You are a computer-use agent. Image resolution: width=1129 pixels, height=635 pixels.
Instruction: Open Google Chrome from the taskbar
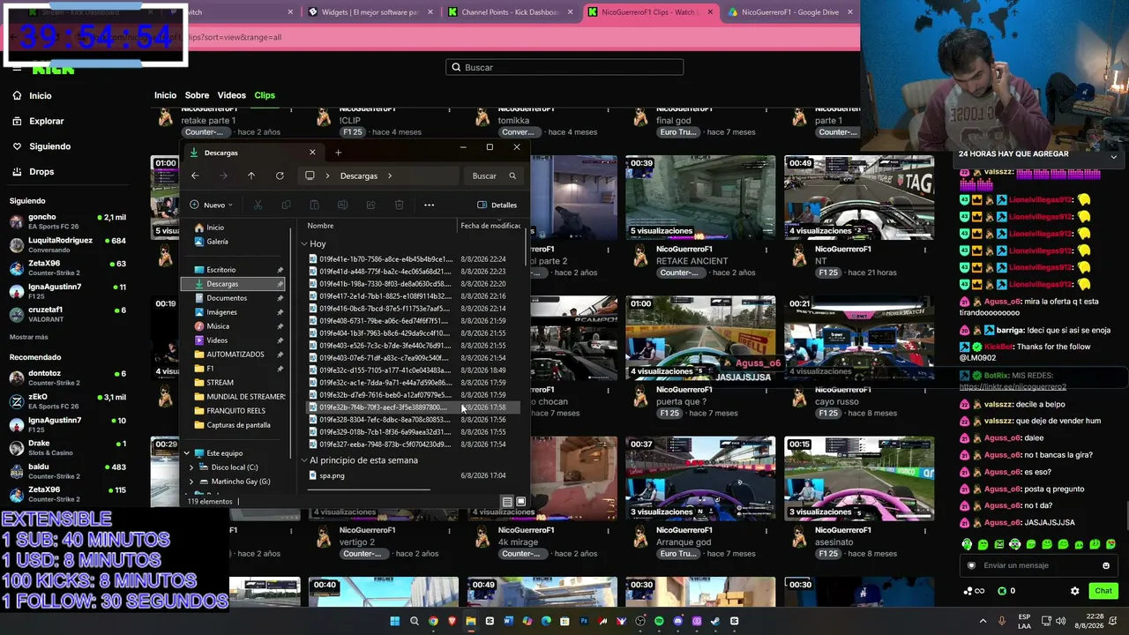point(433,621)
